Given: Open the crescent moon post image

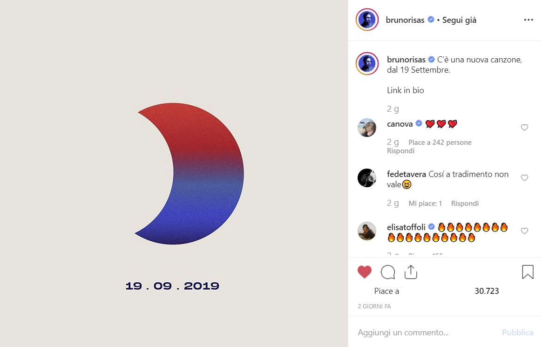Looking at the screenshot, I should point(174,173).
